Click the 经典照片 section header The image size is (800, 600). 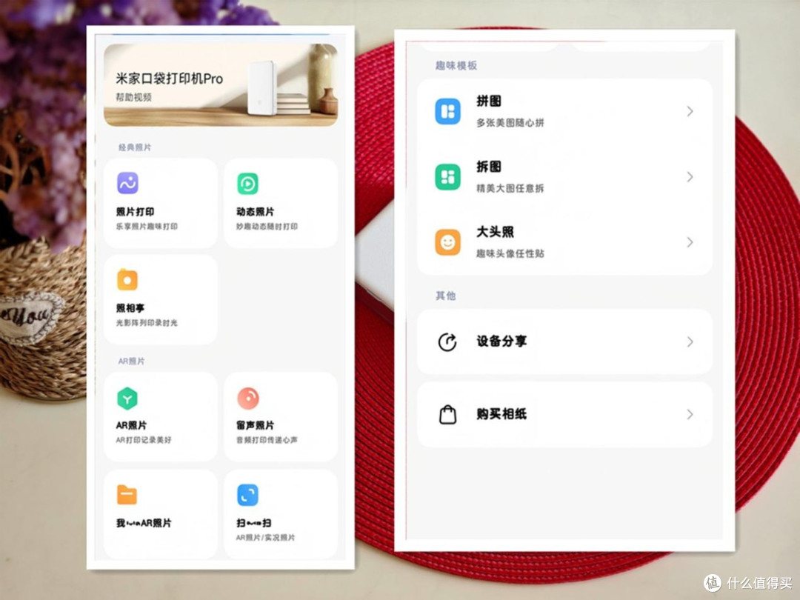coord(135,147)
